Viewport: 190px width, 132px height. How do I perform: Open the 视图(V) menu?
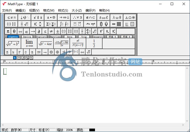click(34, 11)
